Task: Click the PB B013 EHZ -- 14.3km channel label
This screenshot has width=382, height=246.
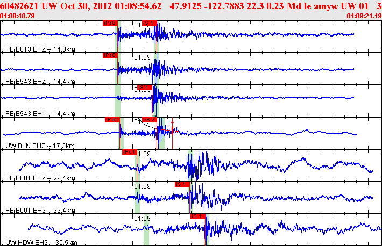Action: [x=40, y=49]
